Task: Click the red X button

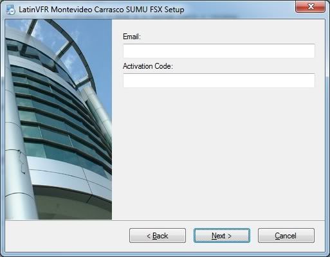Action: pyautogui.click(x=310, y=6)
